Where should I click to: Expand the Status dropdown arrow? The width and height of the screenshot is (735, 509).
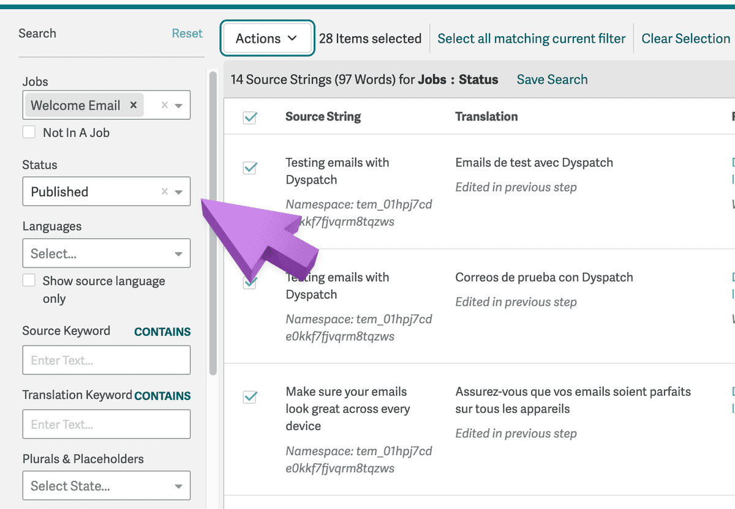(179, 191)
